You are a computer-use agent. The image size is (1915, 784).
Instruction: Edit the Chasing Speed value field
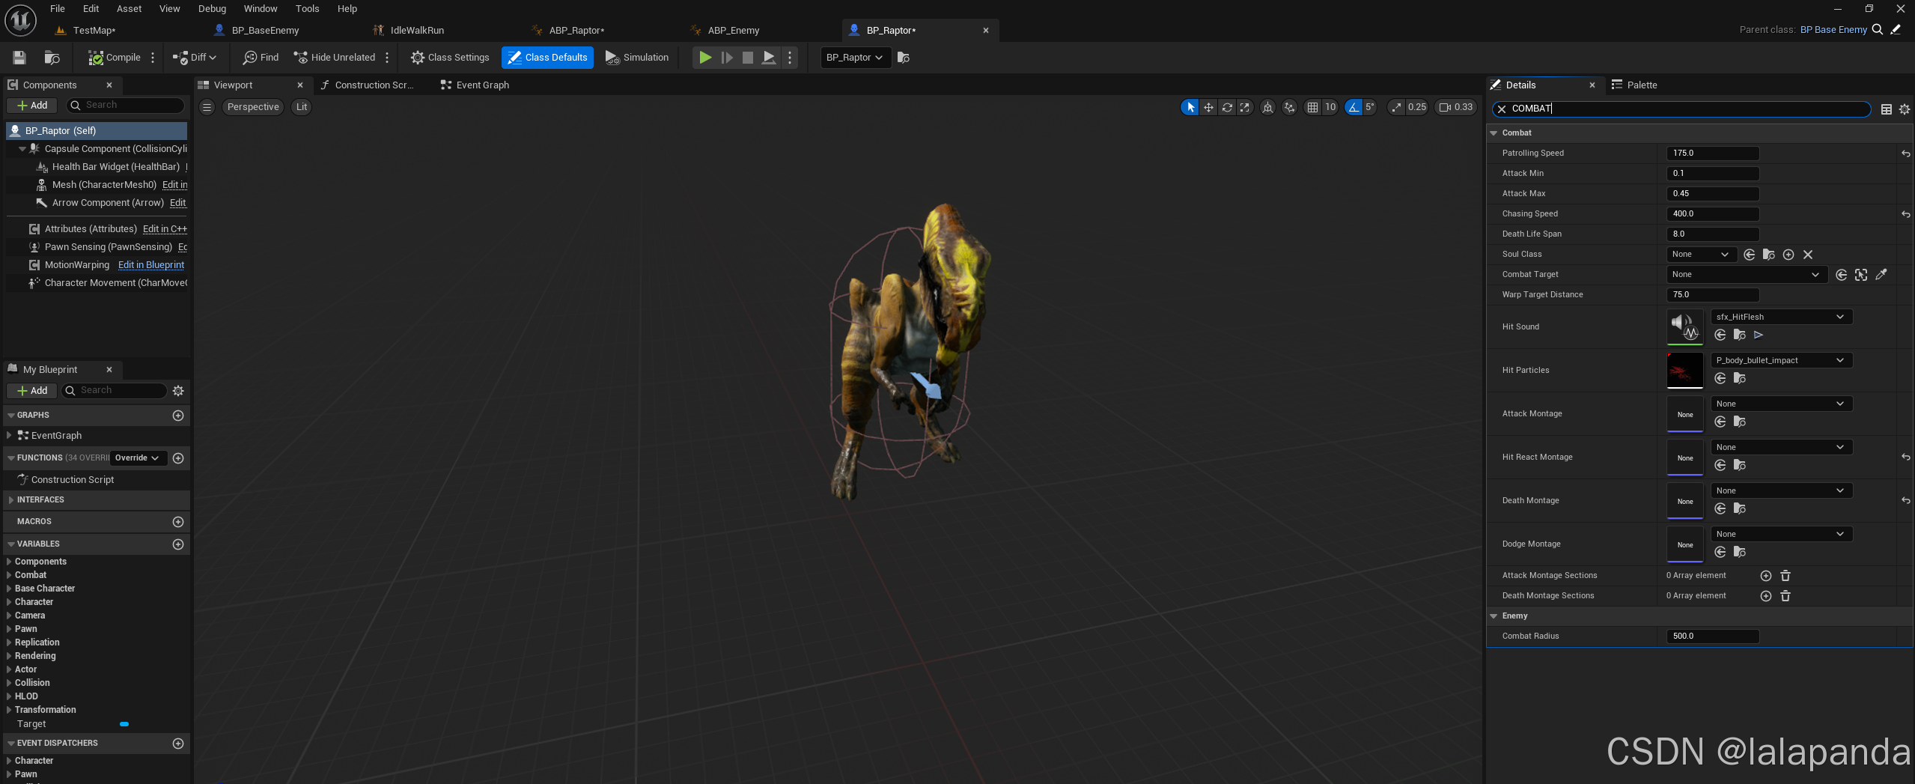1713,214
